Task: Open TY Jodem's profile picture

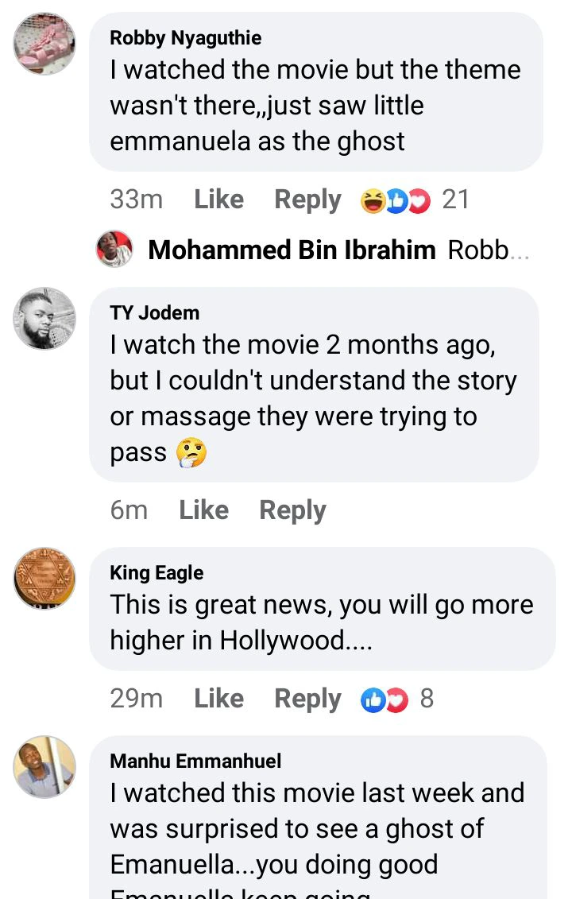Action: tap(44, 318)
